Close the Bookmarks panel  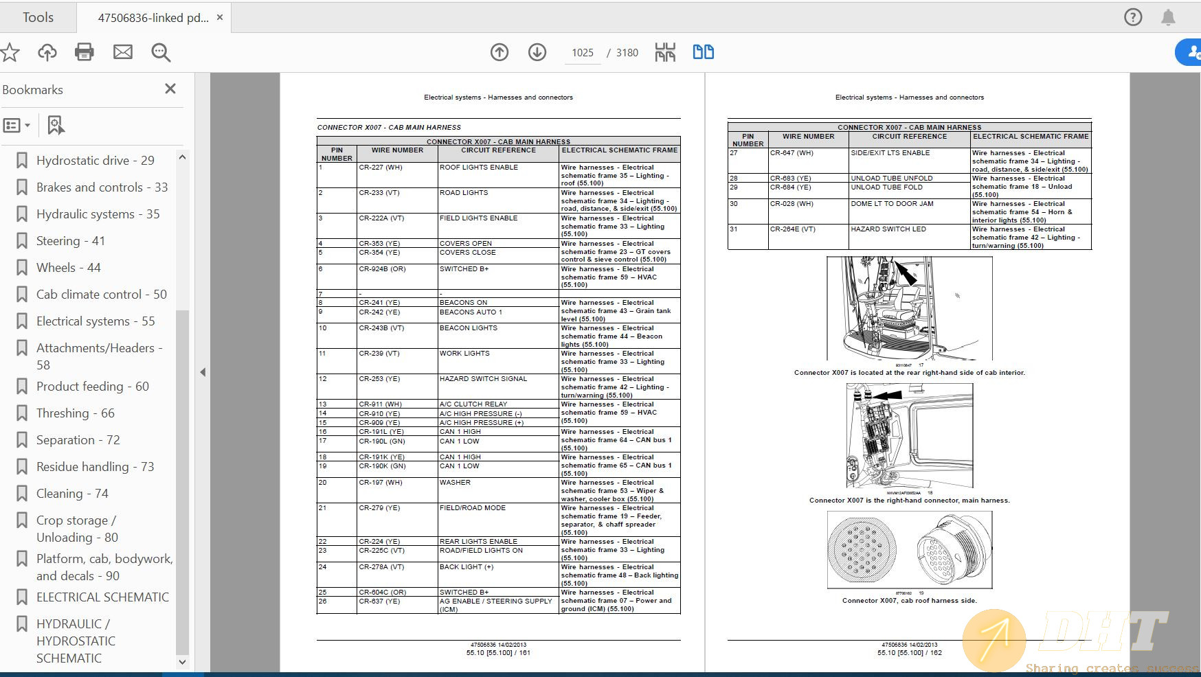click(x=170, y=89)
